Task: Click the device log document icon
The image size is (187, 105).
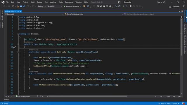Action: click(x=98, y=6)
